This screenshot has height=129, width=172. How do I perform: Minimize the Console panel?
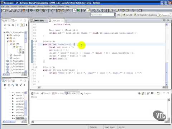[x=164, y=93]
